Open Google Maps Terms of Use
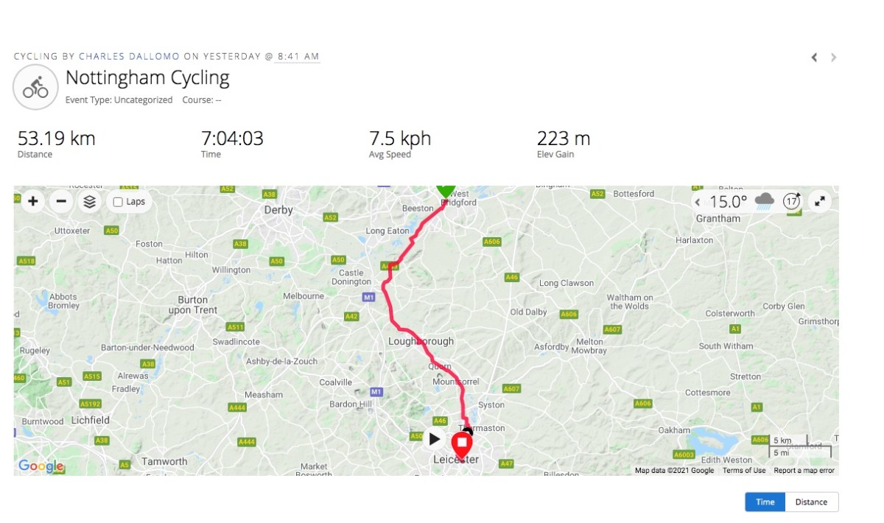 [x=743, y=470]
